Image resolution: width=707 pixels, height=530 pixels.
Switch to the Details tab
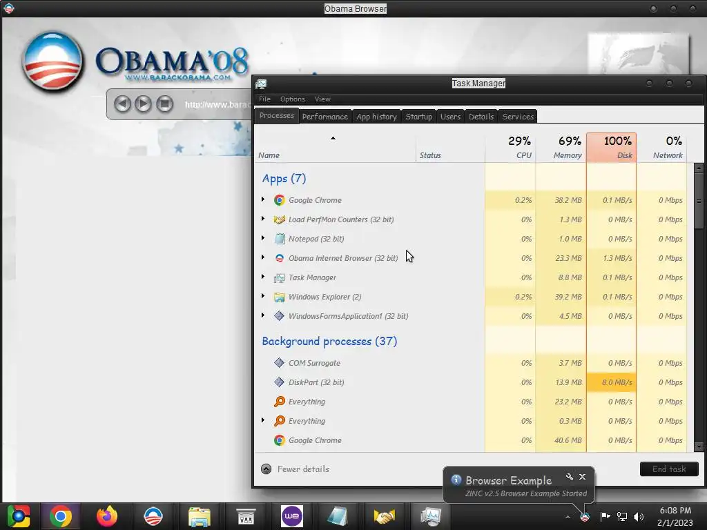click(481, 117)
